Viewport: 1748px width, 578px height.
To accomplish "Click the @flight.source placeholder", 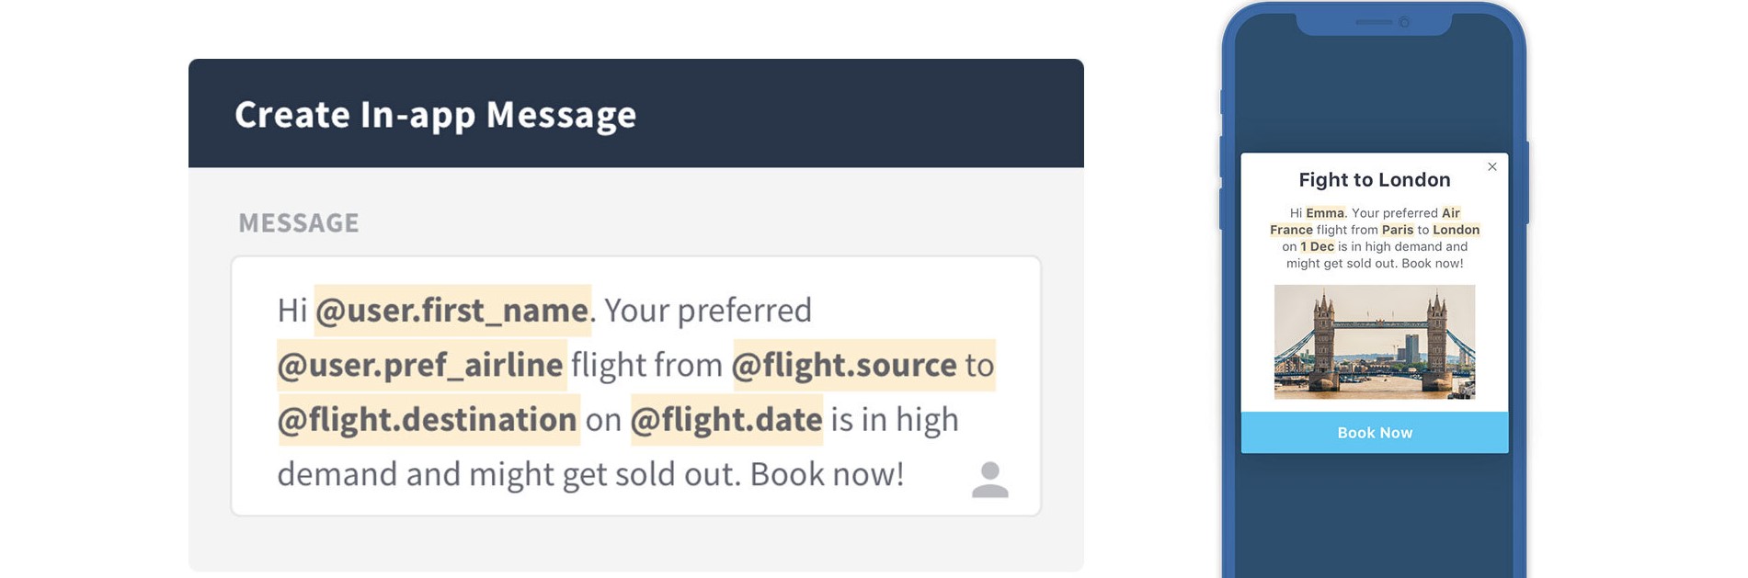I will [x=844, y=365].
